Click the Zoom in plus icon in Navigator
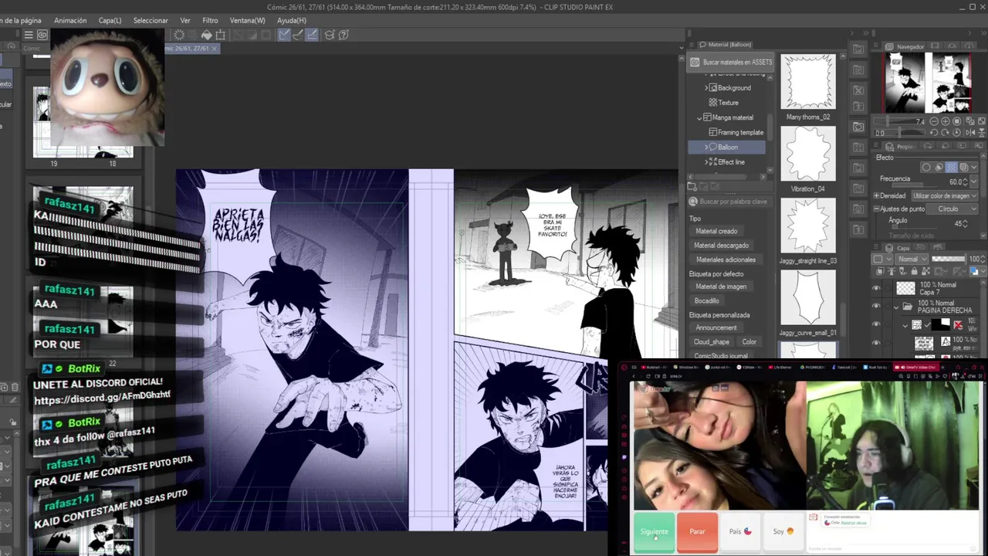The image size is (988, 556). tap(946, 121)
